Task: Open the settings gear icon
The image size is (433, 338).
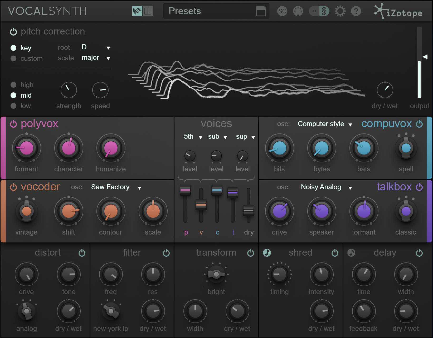Action: (x=340, y=11)
